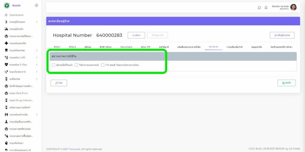Check the ผู้ป่วยเสียชีวิตแล้ว checkbox
The height and width of the screenshot is (152, 305).
coord(54,65)
